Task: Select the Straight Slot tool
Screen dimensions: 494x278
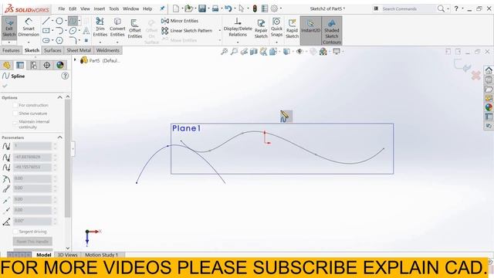Action: pyautogui.click(x=46, y=40)
